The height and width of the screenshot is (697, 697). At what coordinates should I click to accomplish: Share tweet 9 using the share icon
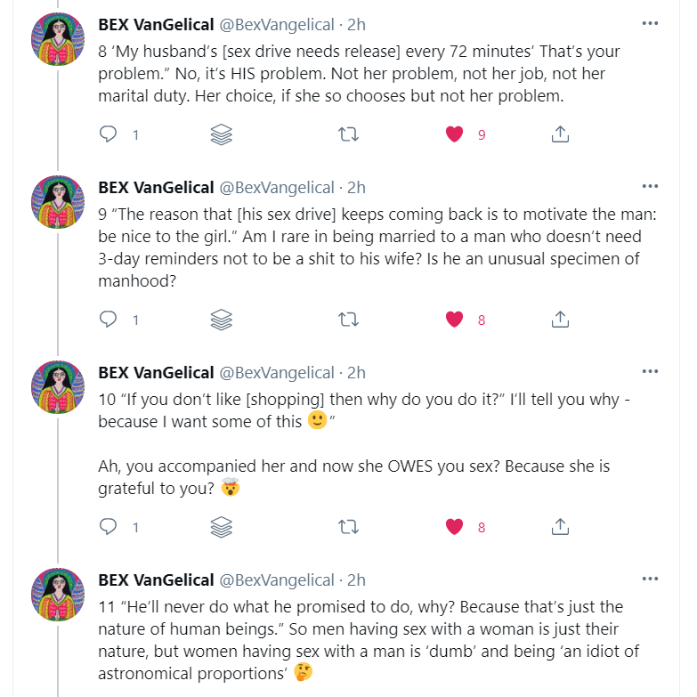[560, 319]
